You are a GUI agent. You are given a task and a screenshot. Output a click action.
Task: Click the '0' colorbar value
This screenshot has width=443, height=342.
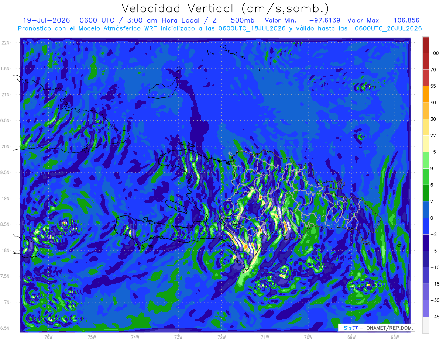(x=432, y=218)
